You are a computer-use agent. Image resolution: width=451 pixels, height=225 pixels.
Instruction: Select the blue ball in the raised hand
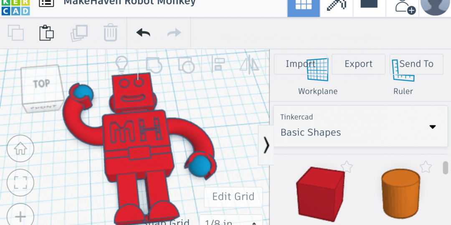coord(83,92)
